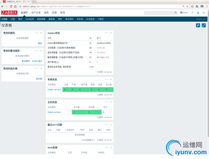Click the zoom magnifier icon in address bar
The width and height of the screenshot is (209, 159).
(184, 6)
